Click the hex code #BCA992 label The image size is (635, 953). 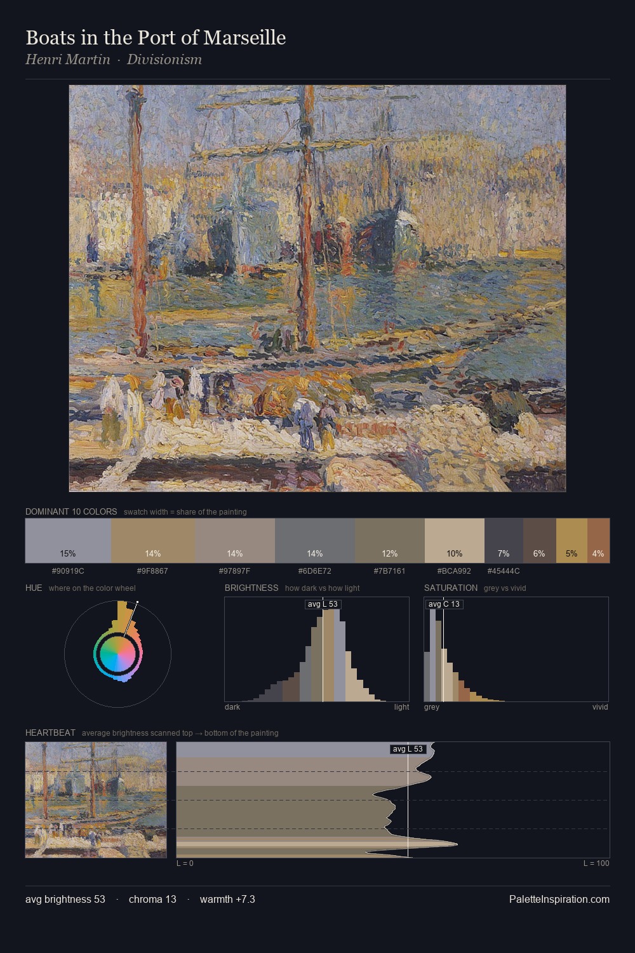(455, 571)
